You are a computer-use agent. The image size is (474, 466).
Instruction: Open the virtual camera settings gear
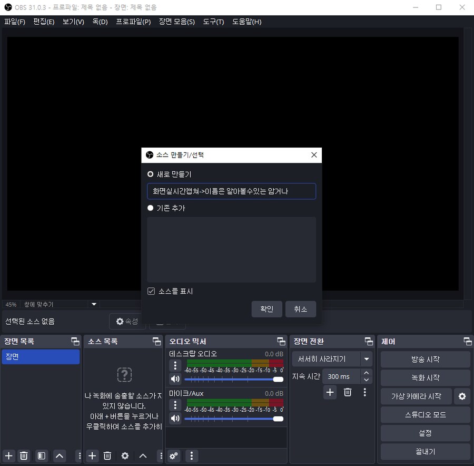462,396
